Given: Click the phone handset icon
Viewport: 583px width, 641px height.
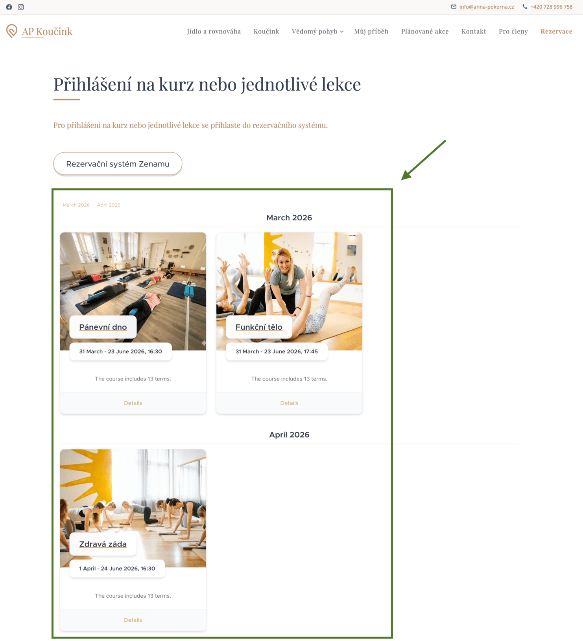Looking at the screenshot, I should (x=525, y=7).
